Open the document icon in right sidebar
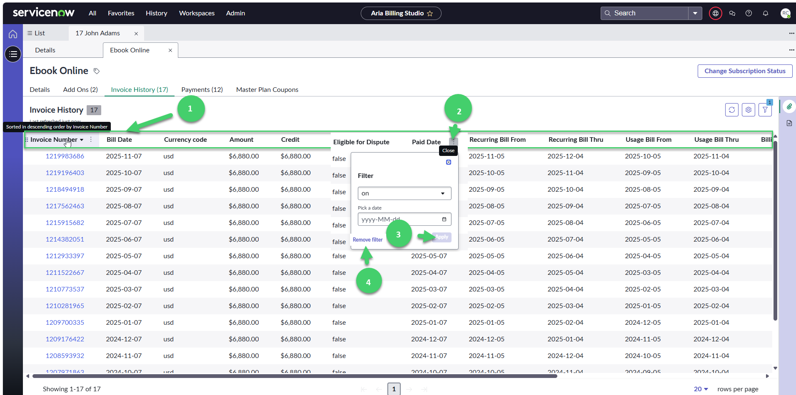Screen dimensions: 796x395 click(789, 123)
